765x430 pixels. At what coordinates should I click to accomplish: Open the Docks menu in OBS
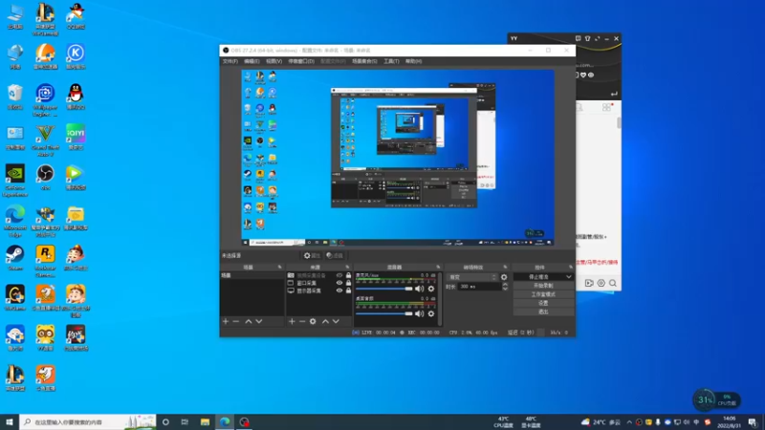tap(301, 61)
